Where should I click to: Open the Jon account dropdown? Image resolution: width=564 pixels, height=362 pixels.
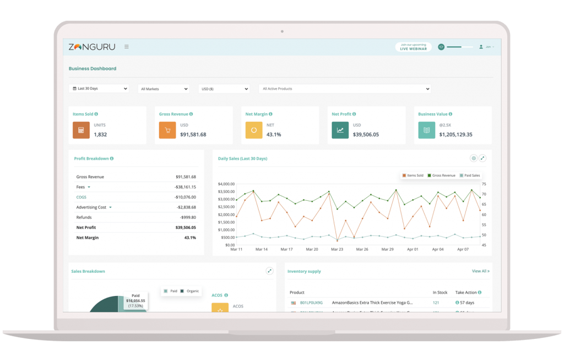[490, 47]
